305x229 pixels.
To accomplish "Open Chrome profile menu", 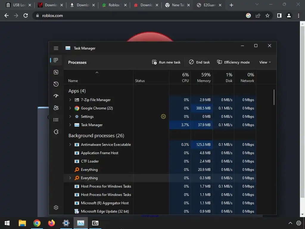I will pos(289,16).
